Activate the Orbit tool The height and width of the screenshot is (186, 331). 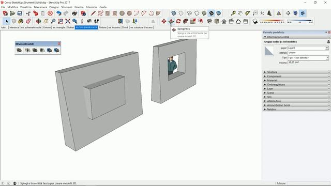[x=38, y=21]
